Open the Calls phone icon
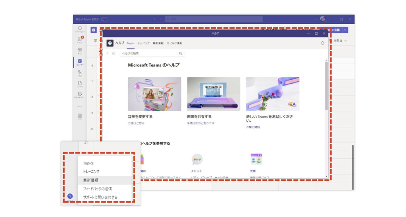The height and width of the screenshot is (217, 406). [x=80, y=72]
